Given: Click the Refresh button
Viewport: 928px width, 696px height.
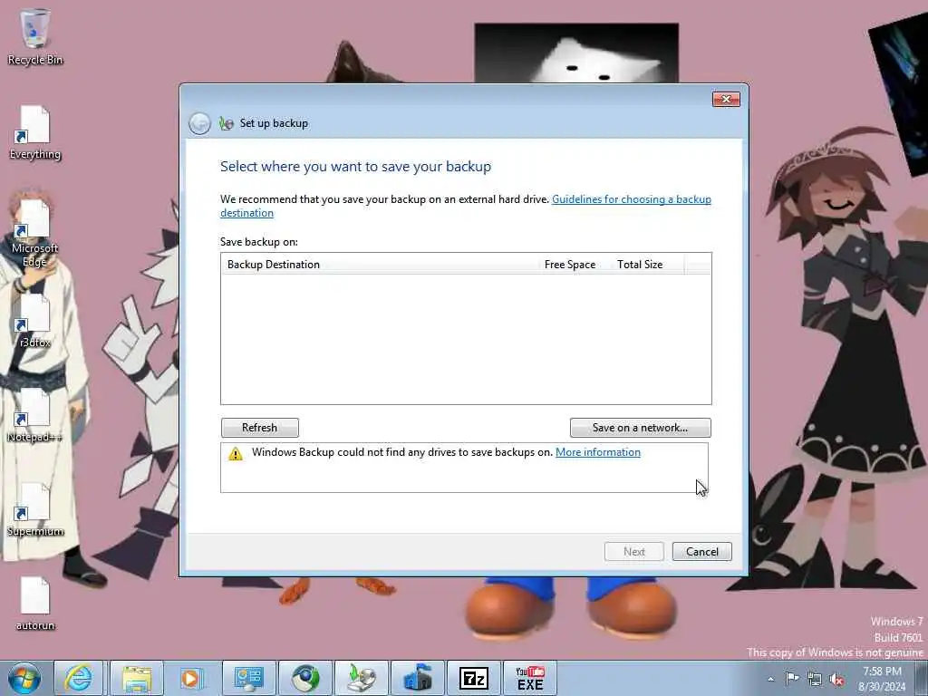Looking at the screenshot, I should click(260, 428).
